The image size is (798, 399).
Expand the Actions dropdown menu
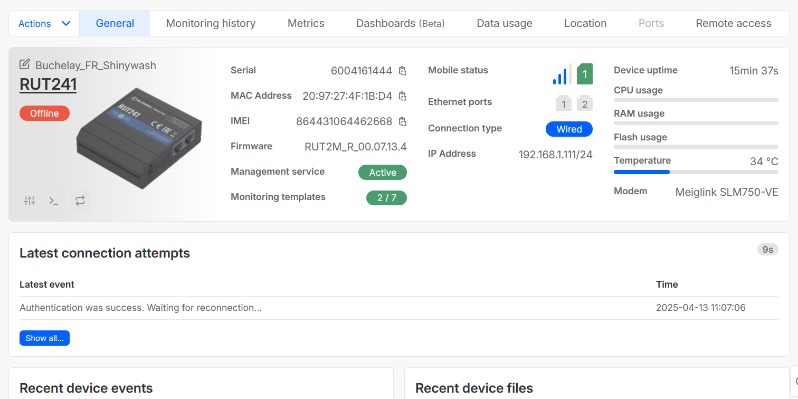coord(44,23)
